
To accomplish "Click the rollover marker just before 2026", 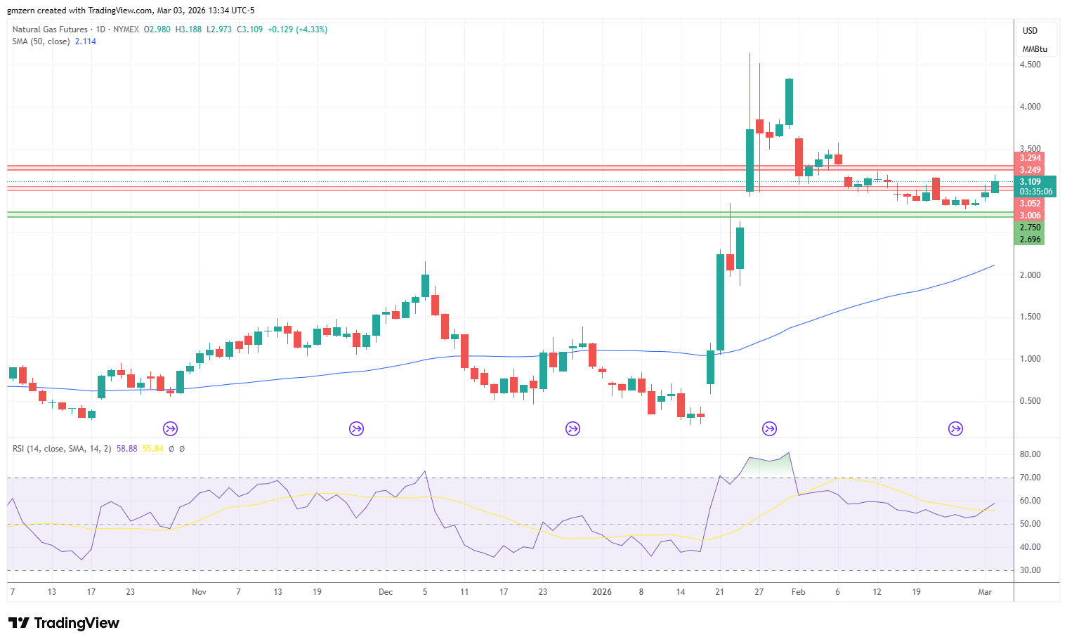I will [573, 428].
